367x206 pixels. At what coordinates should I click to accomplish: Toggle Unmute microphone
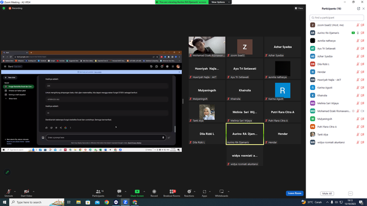tap(9, 193)
